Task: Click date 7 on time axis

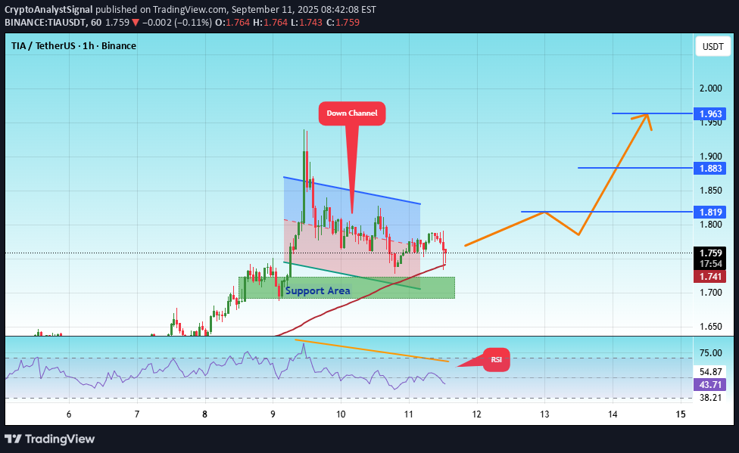Action: [137, 414]
